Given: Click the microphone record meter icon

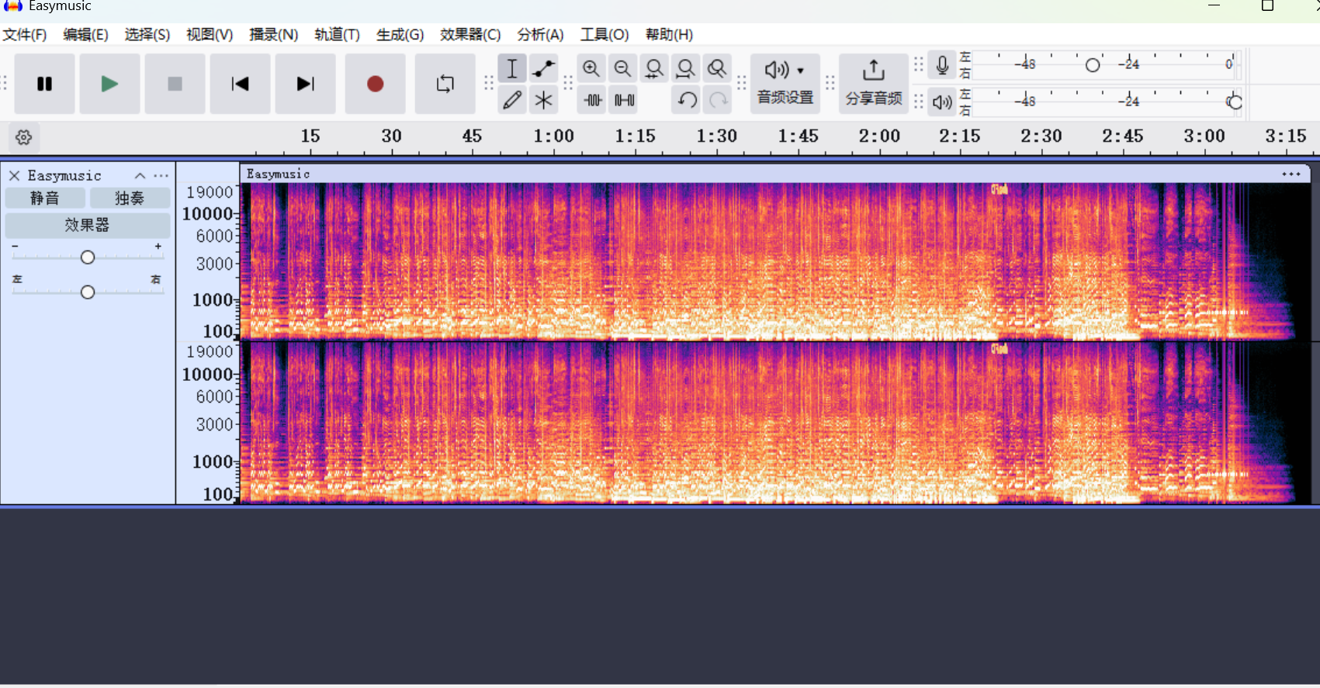Looking at the screenshot, I should (942, 65).
